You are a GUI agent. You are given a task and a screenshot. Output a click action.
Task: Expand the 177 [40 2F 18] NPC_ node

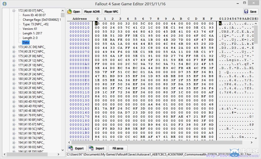14,65
